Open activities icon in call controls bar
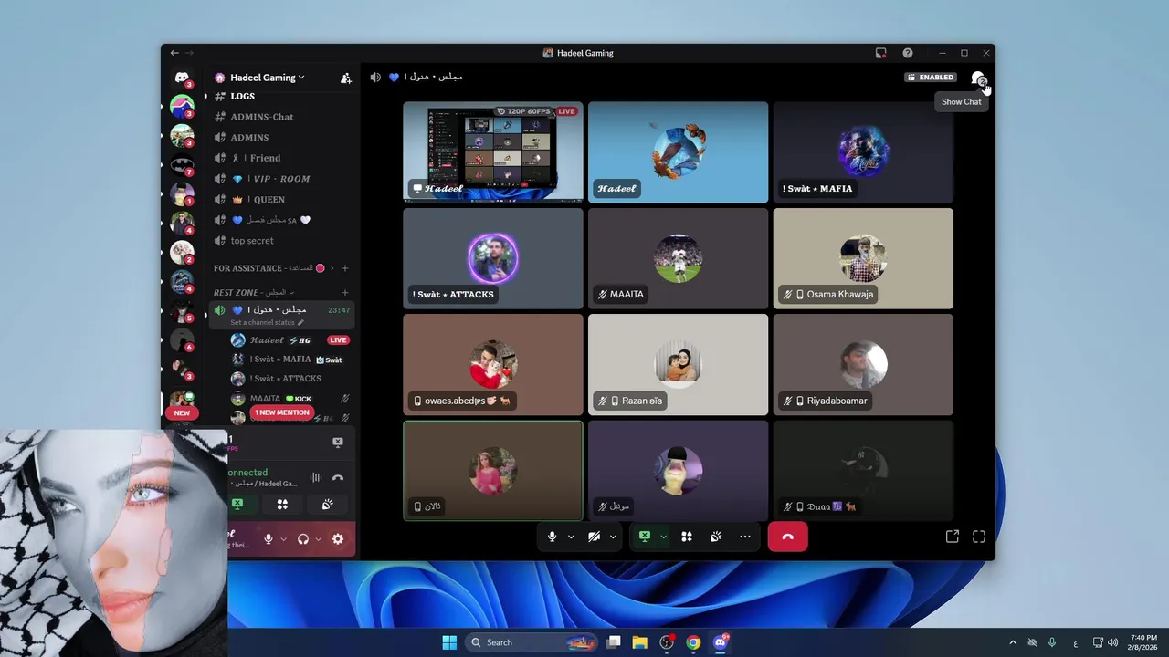 coord(687,537)
